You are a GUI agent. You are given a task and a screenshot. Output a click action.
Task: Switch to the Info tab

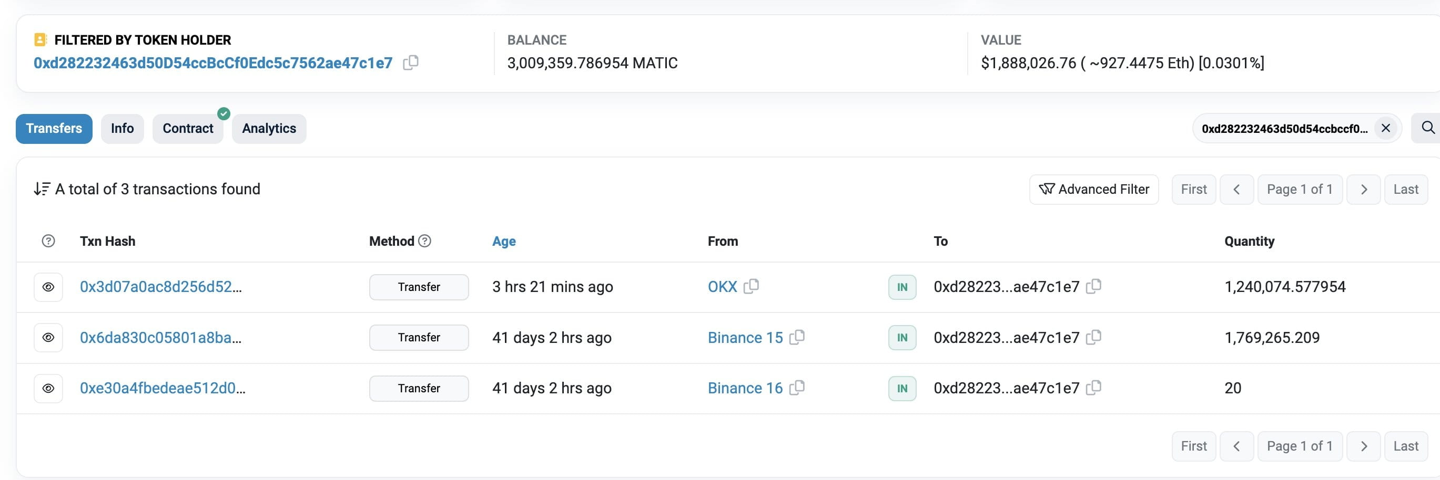pyautogui.click(x=122, y=128)
